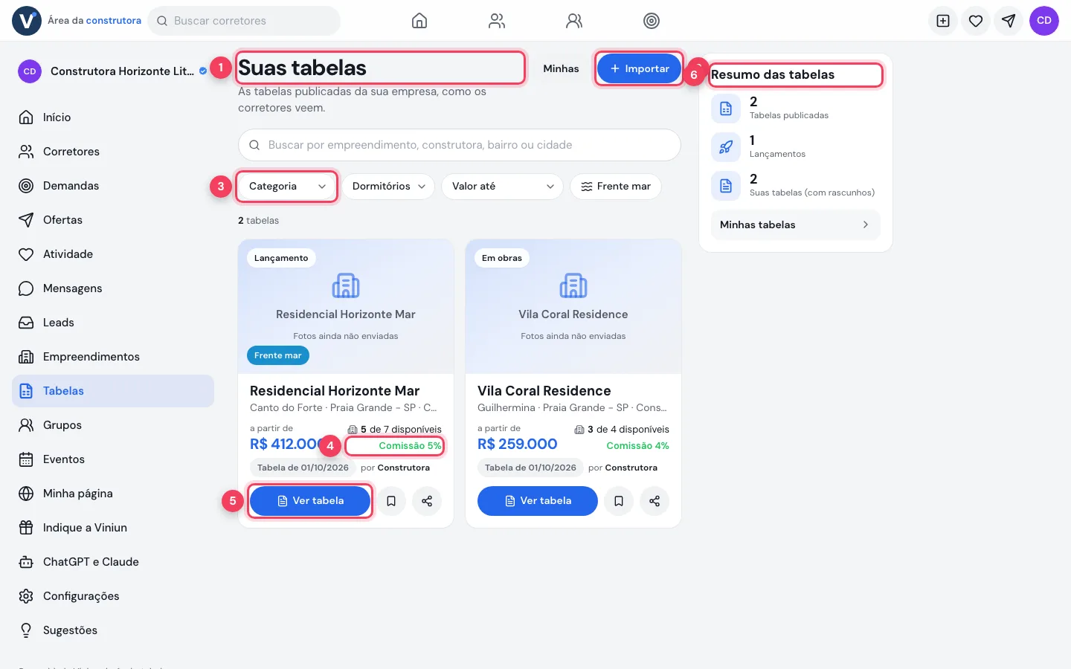
Task: Click Ver tabela for Vila Coral Residence
Action: click(538, 501)
